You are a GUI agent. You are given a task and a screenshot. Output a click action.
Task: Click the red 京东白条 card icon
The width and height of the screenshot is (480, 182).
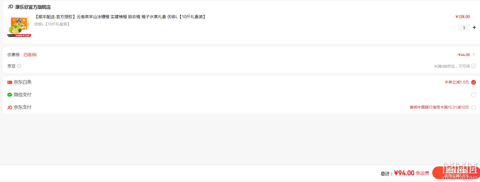pyautogui.click(x=10, y=82)
